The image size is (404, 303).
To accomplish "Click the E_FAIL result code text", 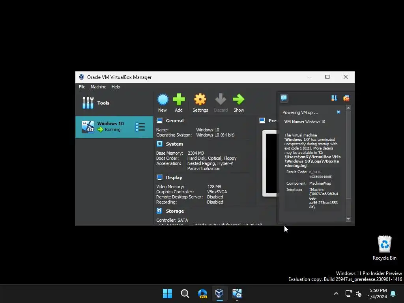I will 315,172.
